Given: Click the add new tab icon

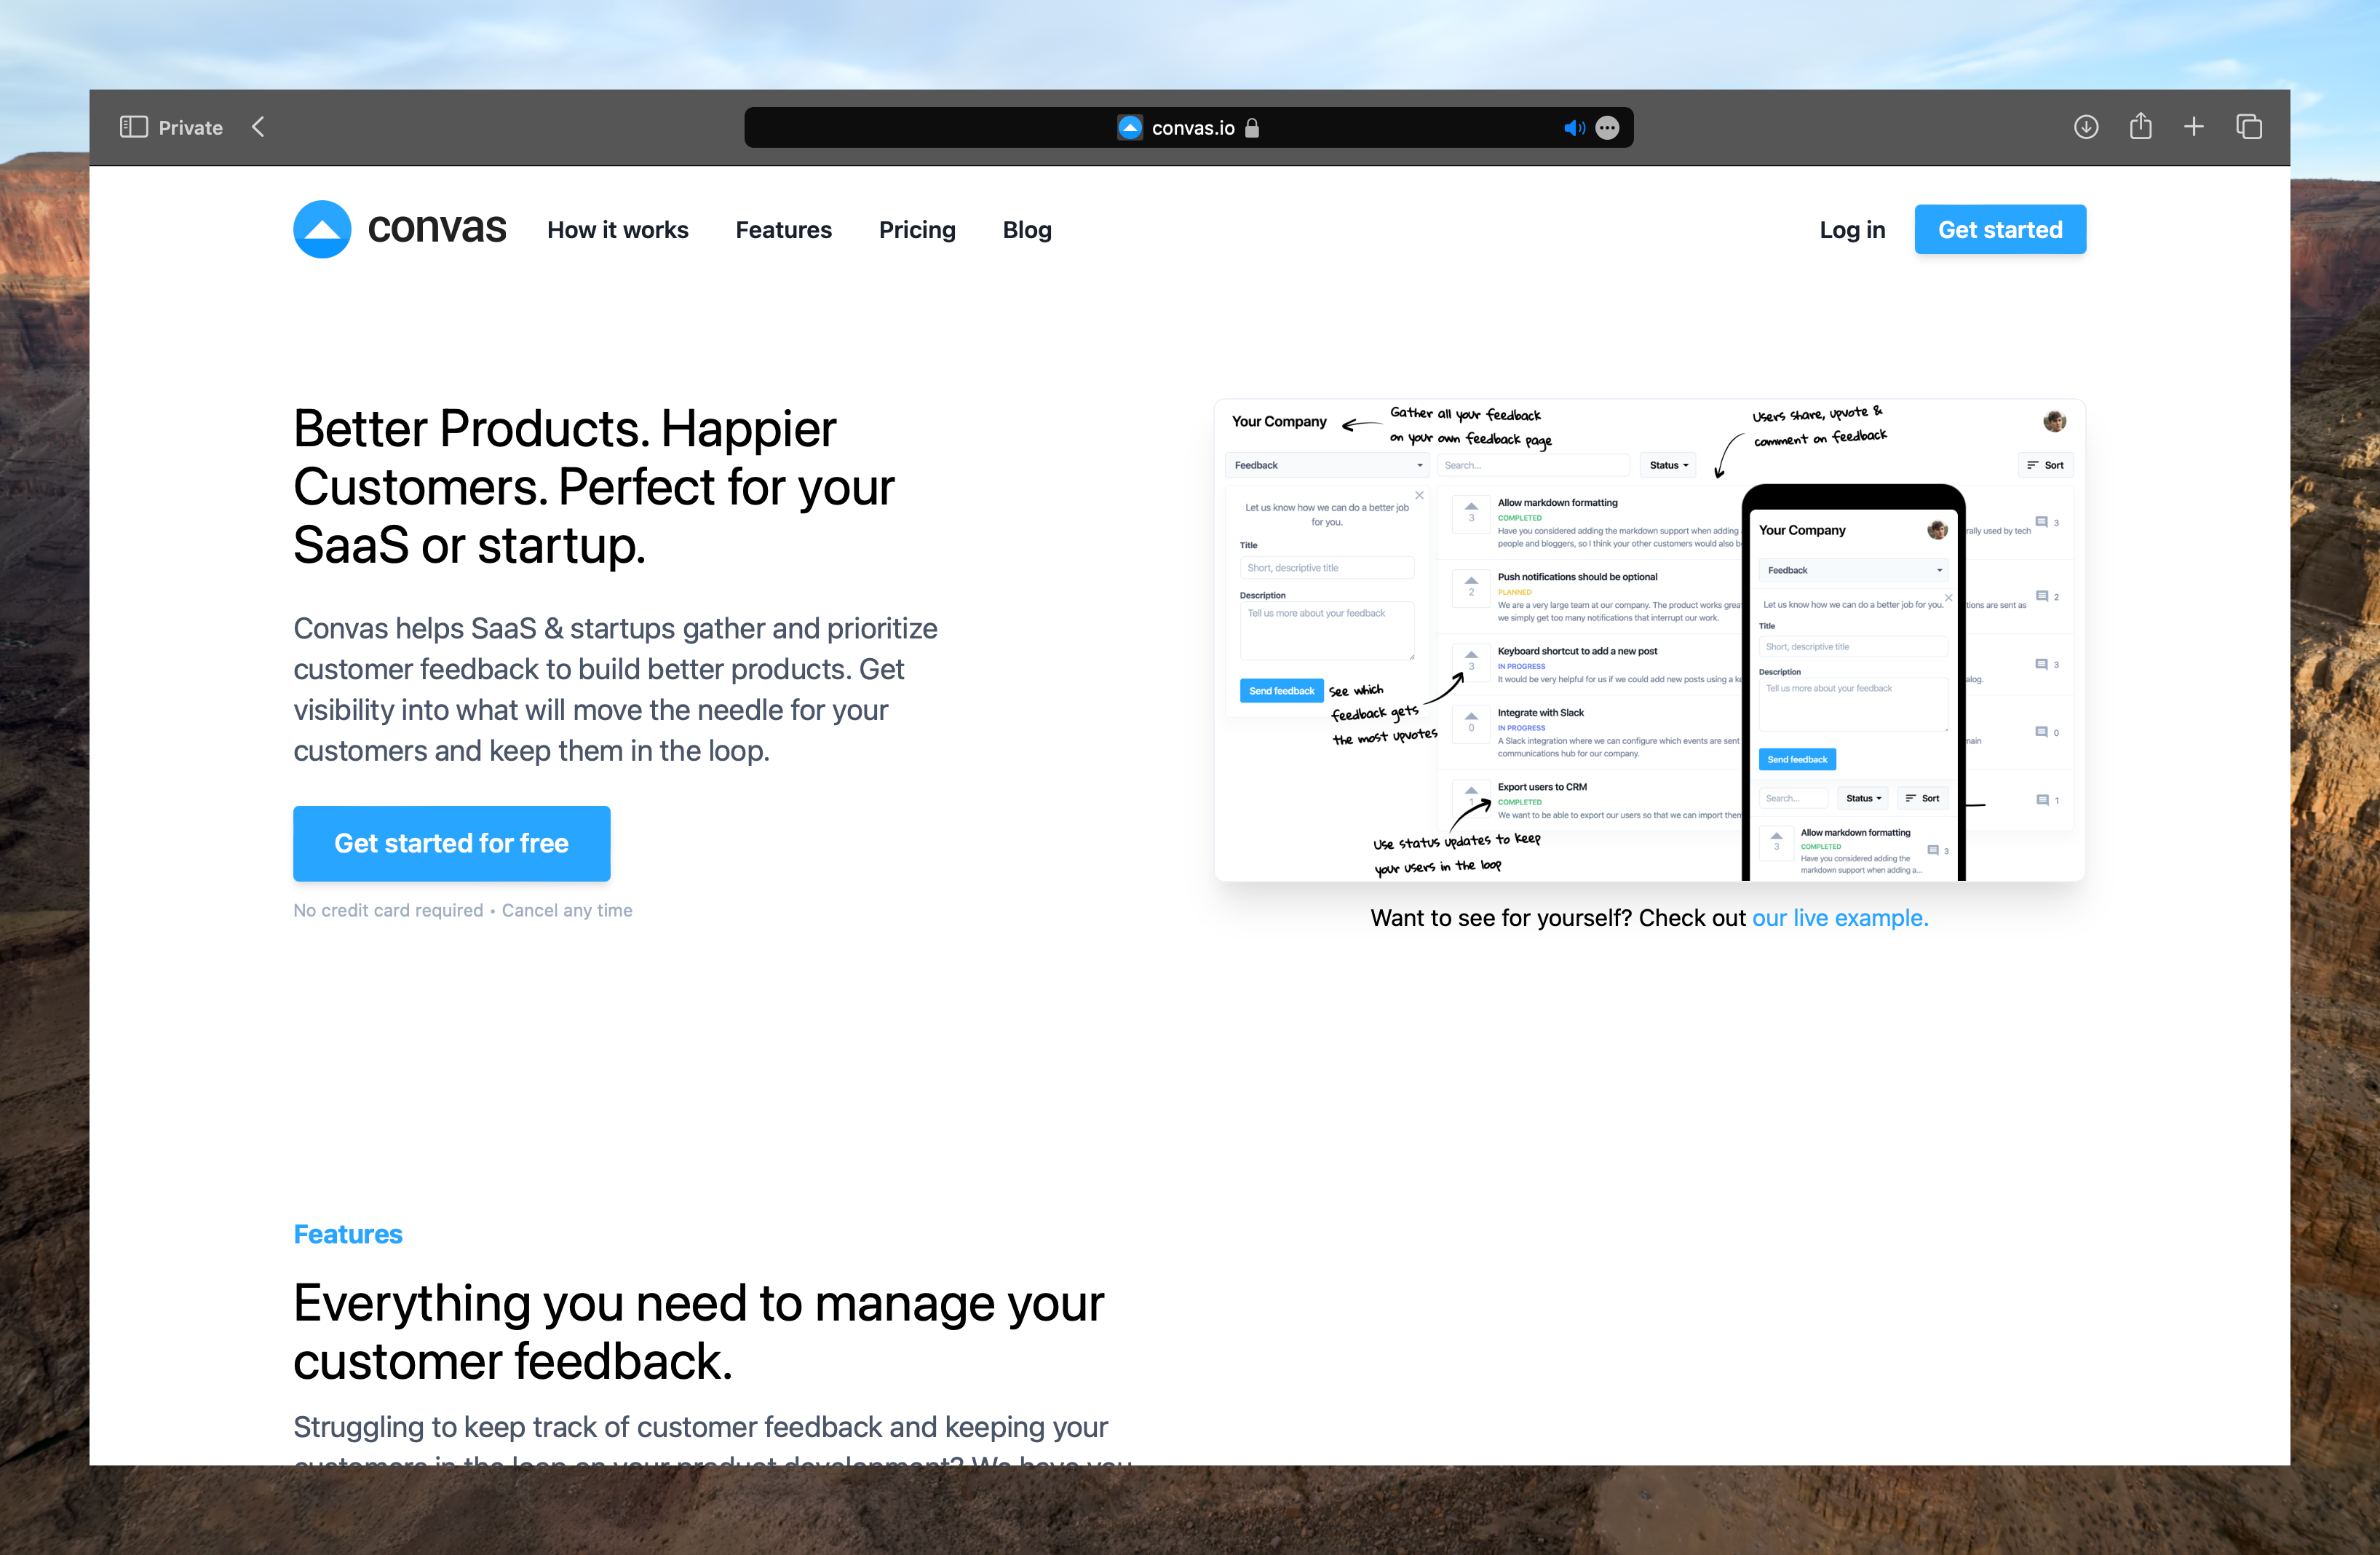Looking at the screenshot, I should pos(2194,125).
